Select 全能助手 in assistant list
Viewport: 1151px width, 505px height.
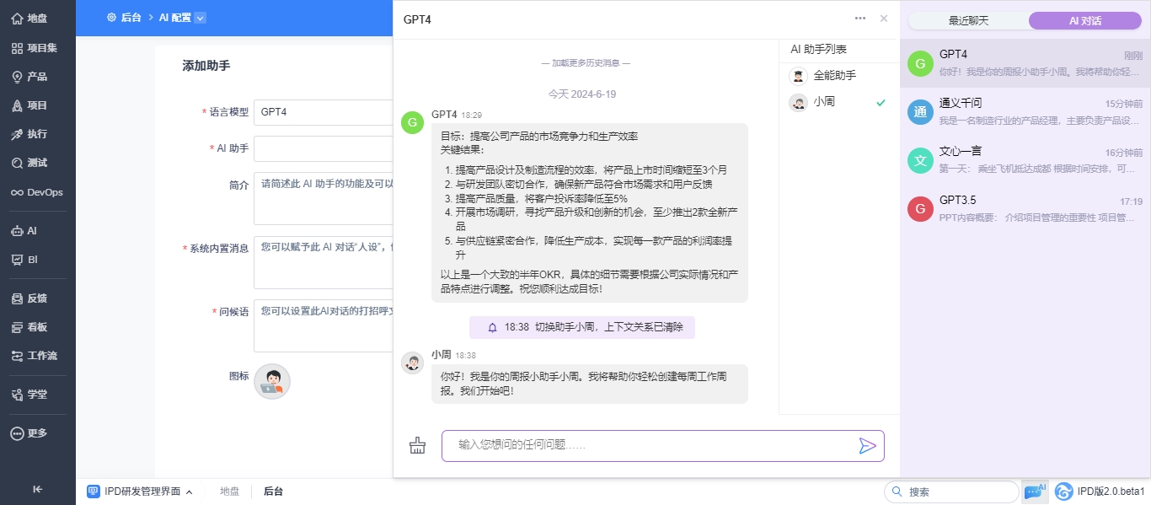(x=838, y=76)
